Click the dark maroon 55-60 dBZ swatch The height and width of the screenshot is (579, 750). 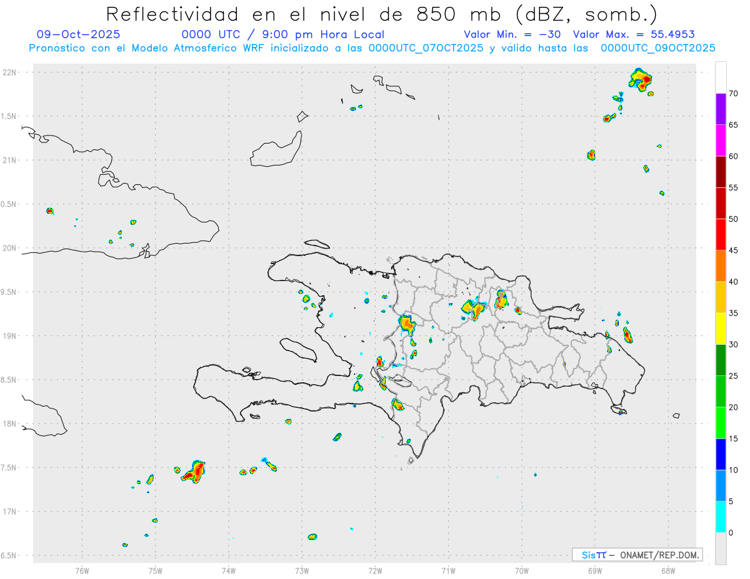[x=721, y=172]
